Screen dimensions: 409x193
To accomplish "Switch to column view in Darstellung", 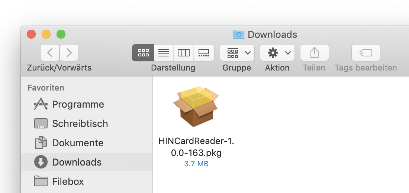I will coord(184,53).
